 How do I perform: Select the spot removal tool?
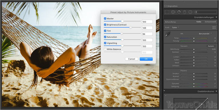pyautogui.click(x=173, y=12)
